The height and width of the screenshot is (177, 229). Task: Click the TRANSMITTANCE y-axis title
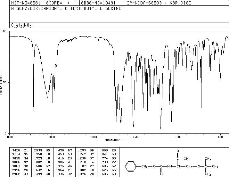point(1,83)
